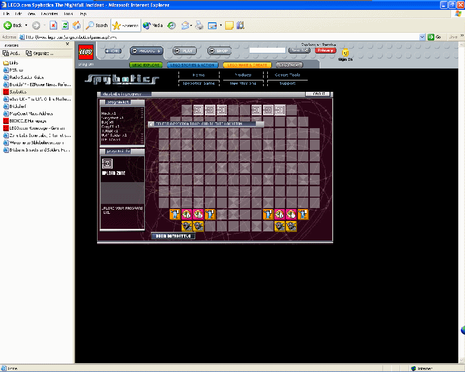Click the rightmost grey guard dog enemy program
Screen dimensions: 465x372
[x=291, y=226]
